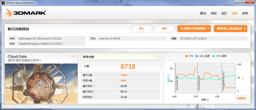Click the CloudGatePhysics chart marker
The width and height of the screenshot is (256, 110).
click(223, 81)
